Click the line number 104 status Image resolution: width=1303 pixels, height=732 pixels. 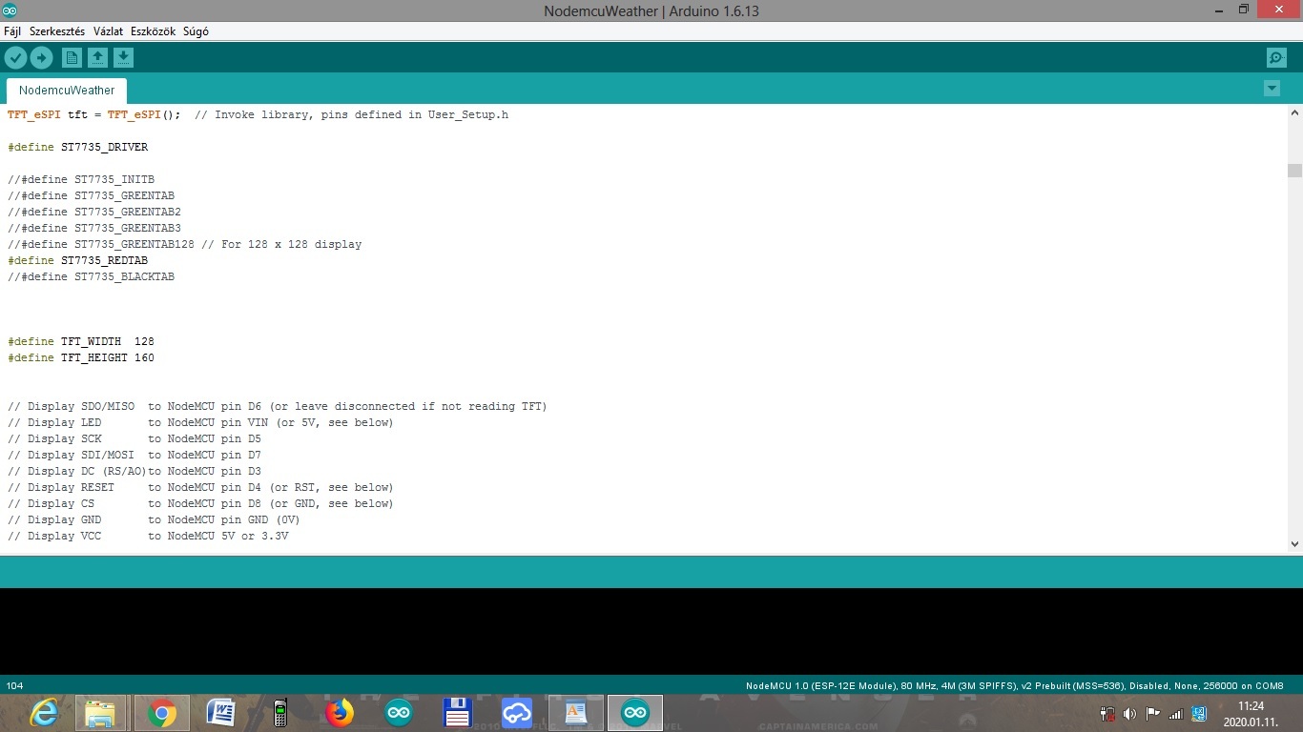click(14, 686)
